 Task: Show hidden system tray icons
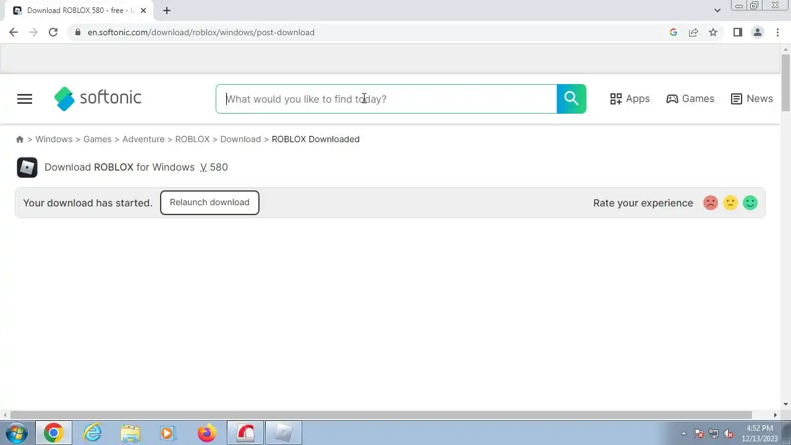click(x=683, y=434)
